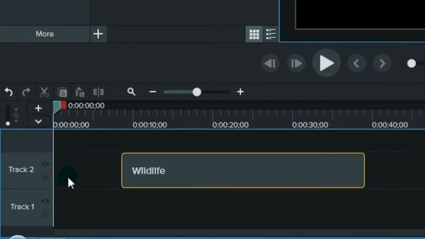
Task: Click the 0:00:30;00 ruler mark
Action: (310, 125)
